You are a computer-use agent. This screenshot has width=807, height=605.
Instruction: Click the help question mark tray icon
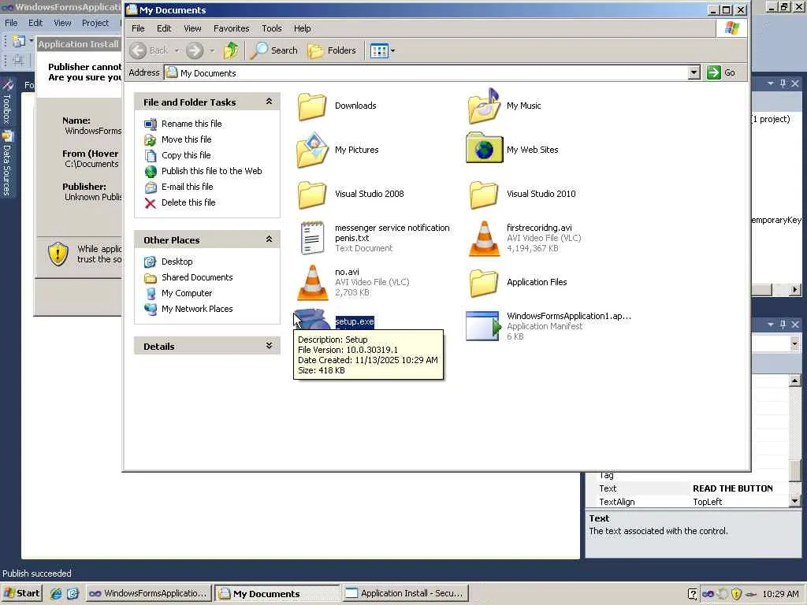pyautogui.click(x=694, y=594)
